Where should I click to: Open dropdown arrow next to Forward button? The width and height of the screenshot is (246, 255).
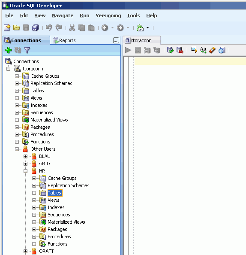click(x=128, y=28)
